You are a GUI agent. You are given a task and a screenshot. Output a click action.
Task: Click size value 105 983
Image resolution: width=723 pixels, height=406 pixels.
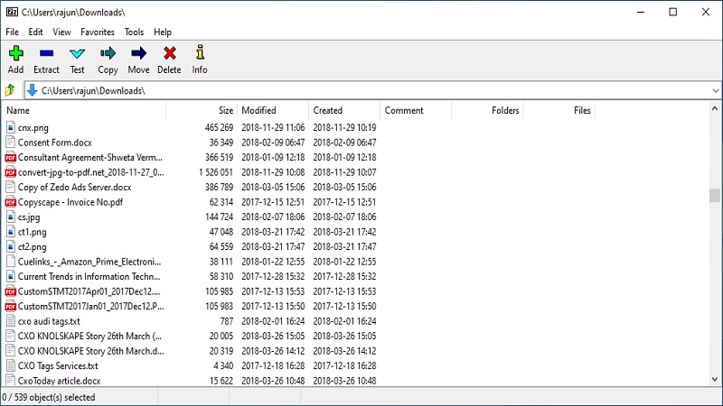[x=219, y=306]
